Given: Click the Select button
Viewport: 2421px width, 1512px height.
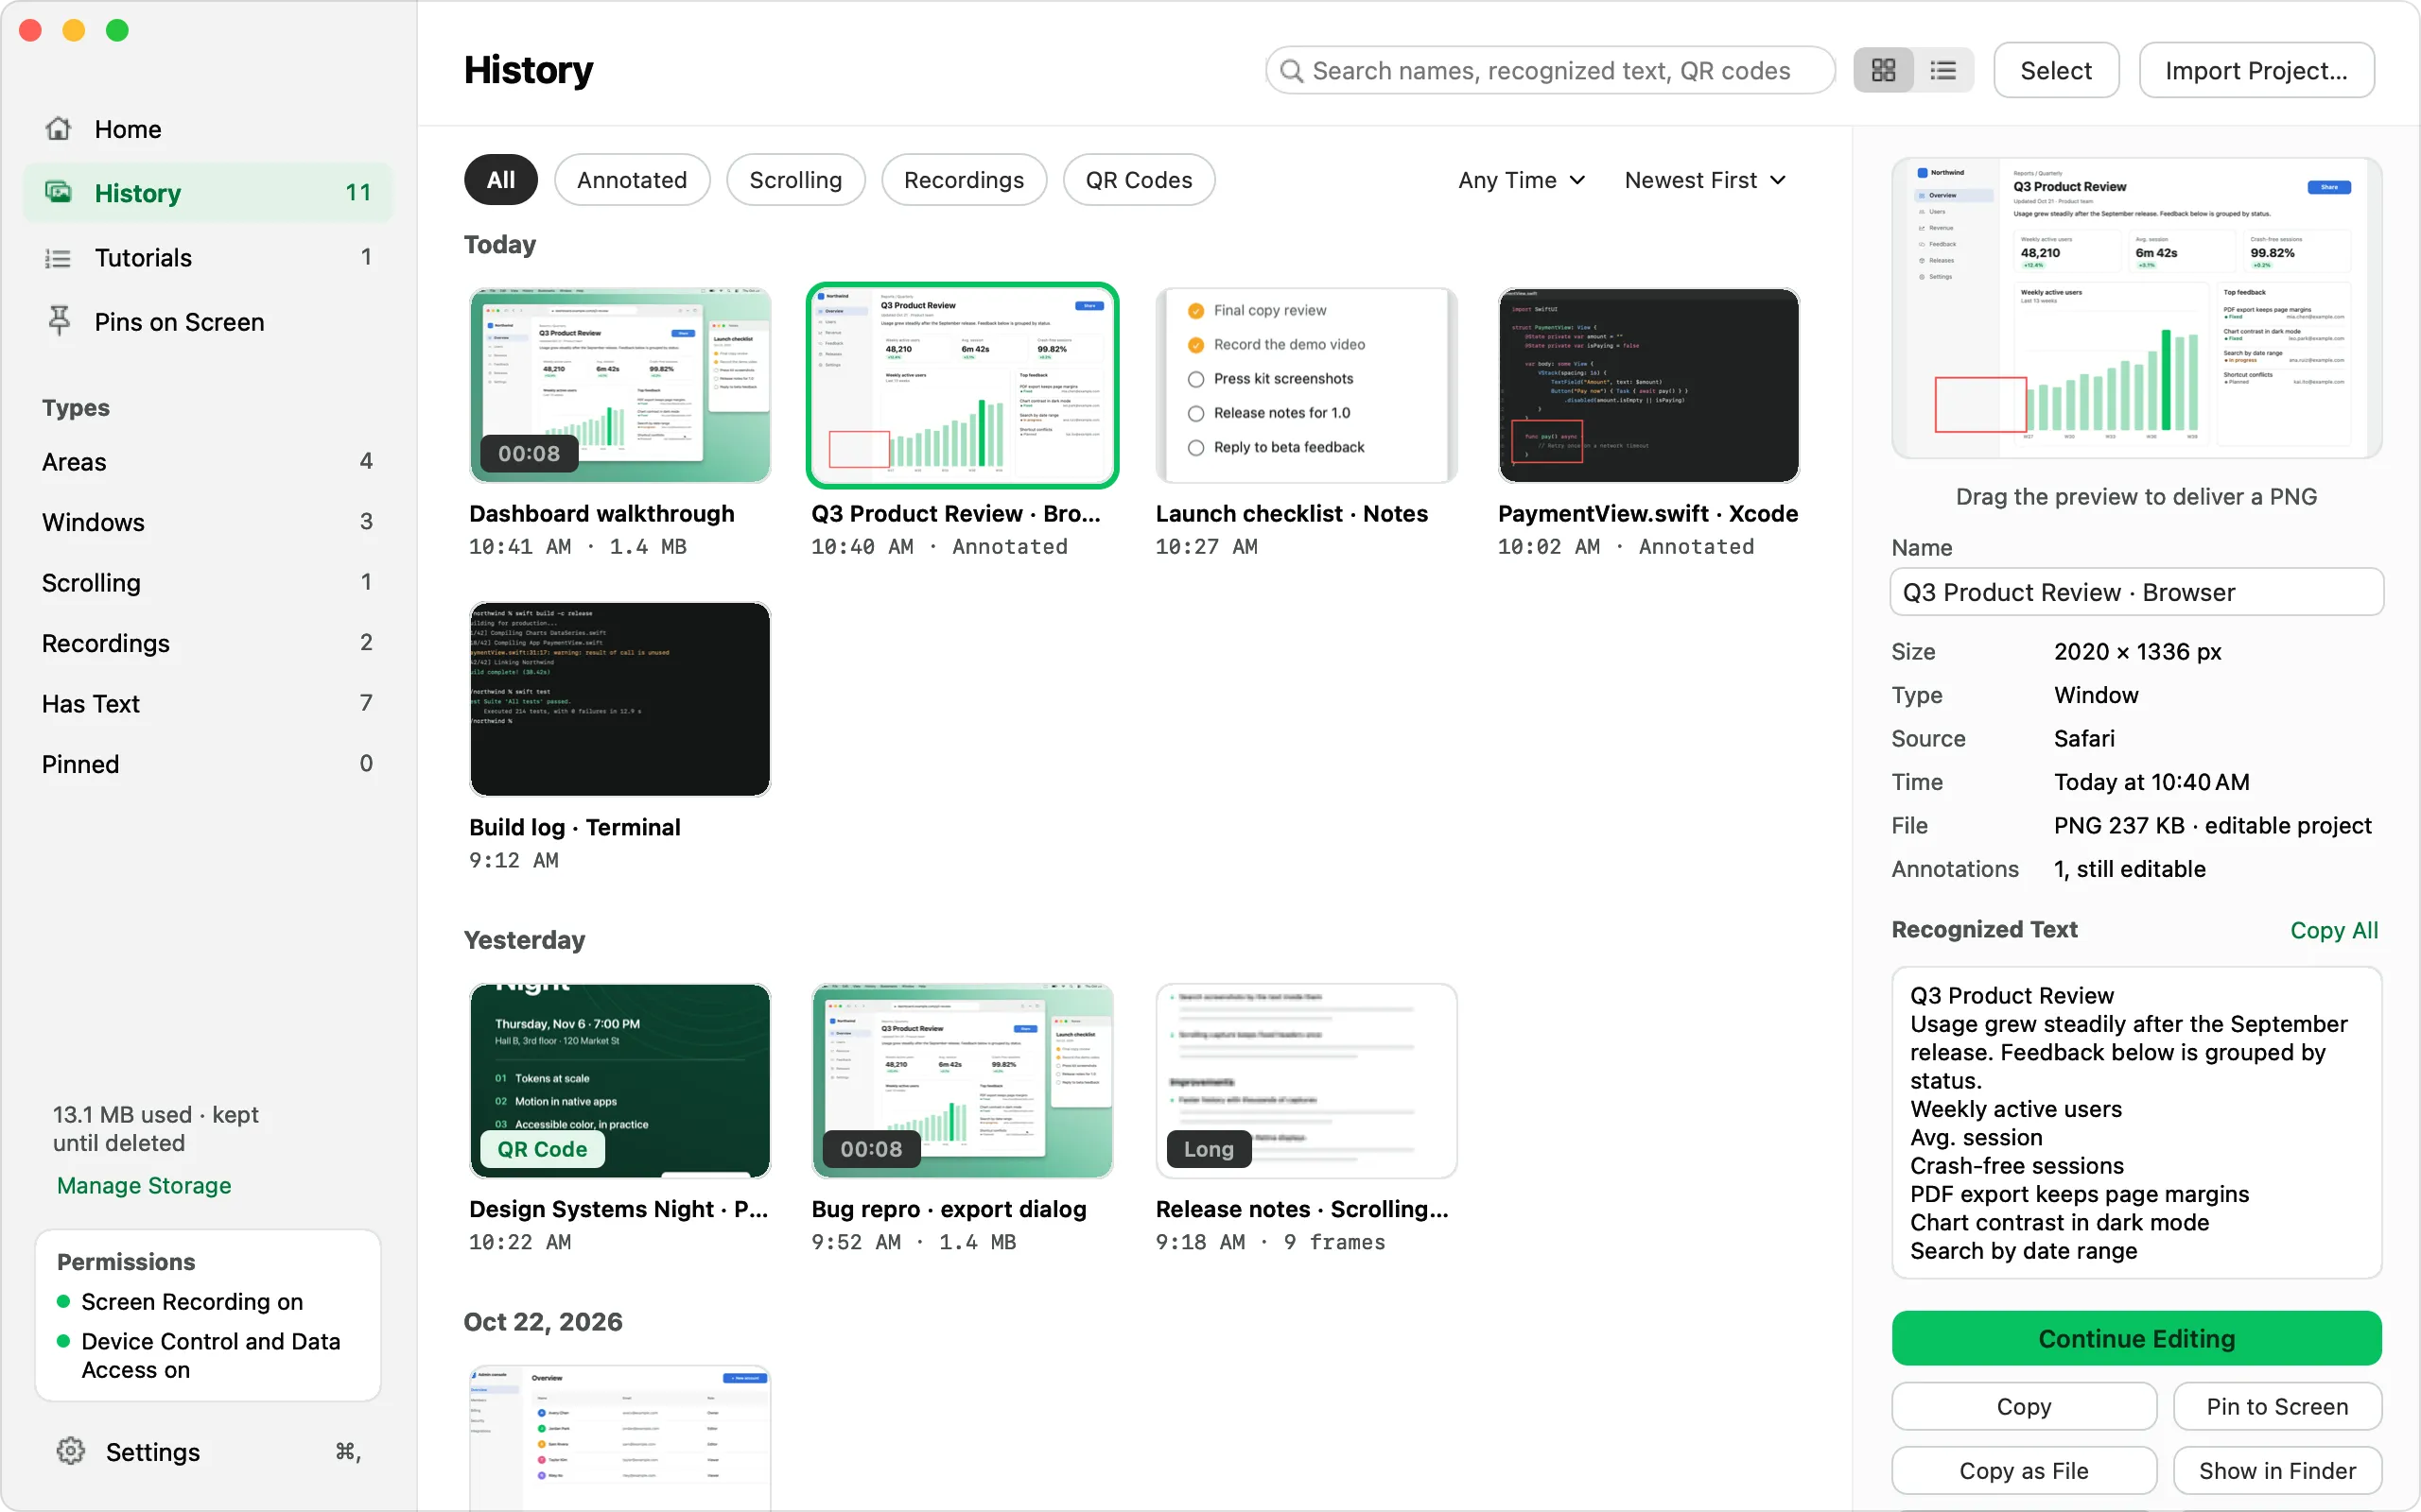Looking at the screenshot, I should [2056, 71].
